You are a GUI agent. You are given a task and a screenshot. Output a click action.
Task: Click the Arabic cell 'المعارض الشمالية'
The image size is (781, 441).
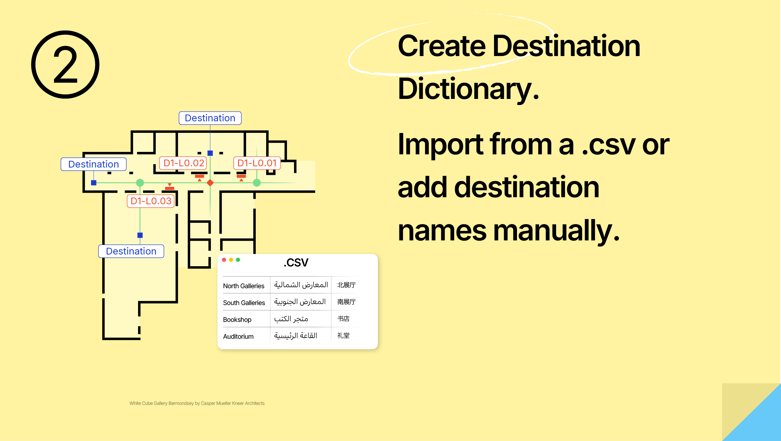[301, 285]
